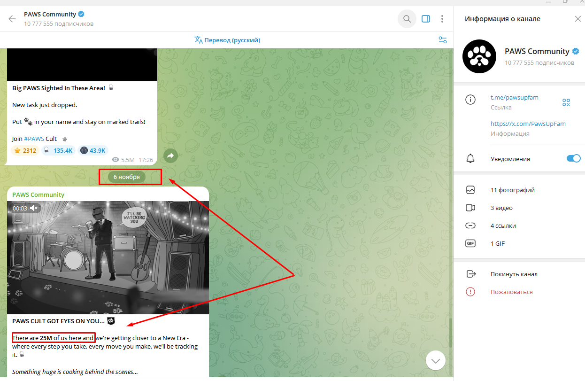Click the PAWS Community post sender name
585x381 pixels.
pyautogui.click(x=38, y=194)
